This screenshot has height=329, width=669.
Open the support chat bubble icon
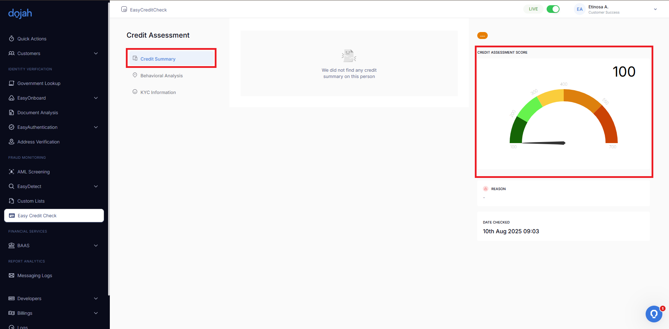(654, 314)
